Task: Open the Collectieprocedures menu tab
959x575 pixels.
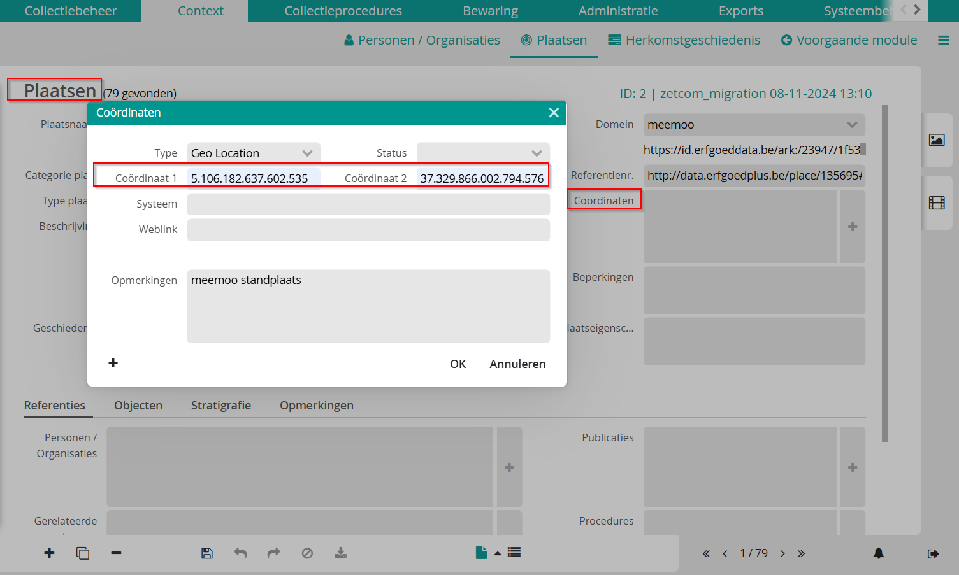Action: pos(343,11)
